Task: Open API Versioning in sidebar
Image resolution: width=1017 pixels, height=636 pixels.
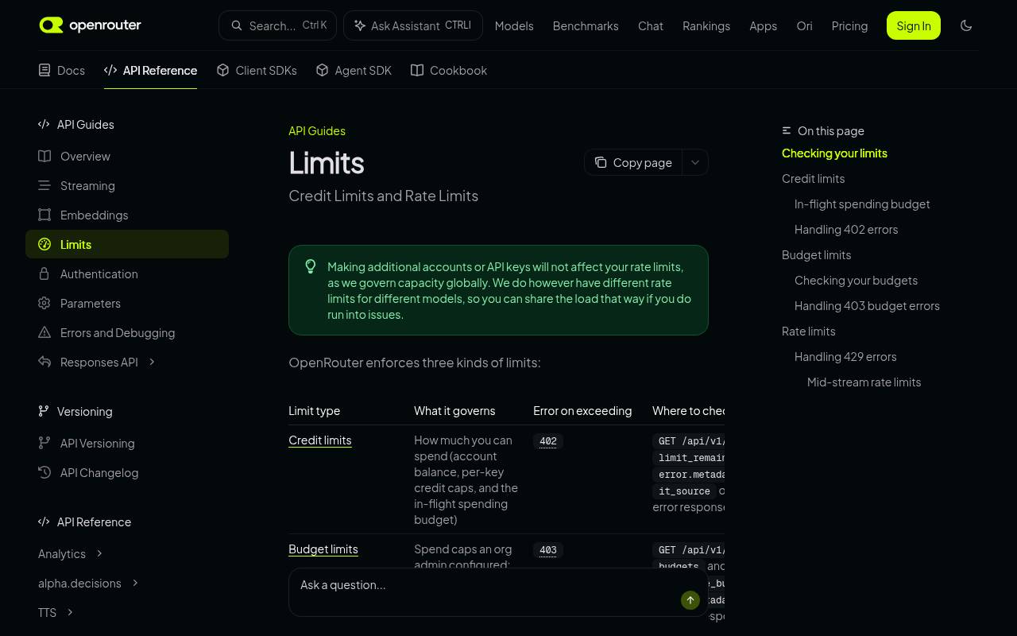Action: point(127,443)
